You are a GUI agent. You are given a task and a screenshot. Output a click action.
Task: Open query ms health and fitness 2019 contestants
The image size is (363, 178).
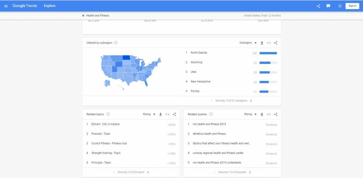click(x=217, y=163)
